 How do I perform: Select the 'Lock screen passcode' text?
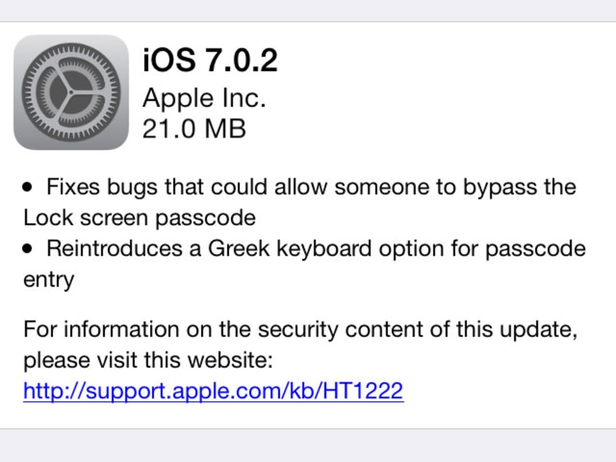tap(140, 218)
